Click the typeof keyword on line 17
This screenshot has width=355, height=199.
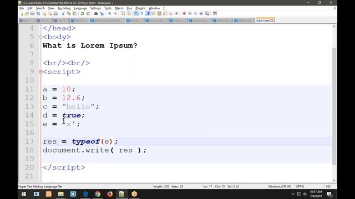click(86, 142)
